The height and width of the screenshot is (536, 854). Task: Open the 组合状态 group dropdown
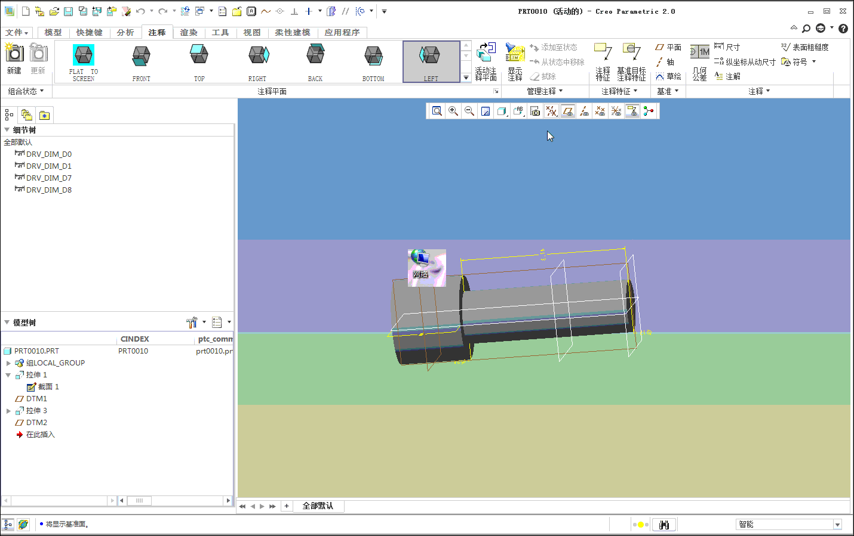[26, 91]
